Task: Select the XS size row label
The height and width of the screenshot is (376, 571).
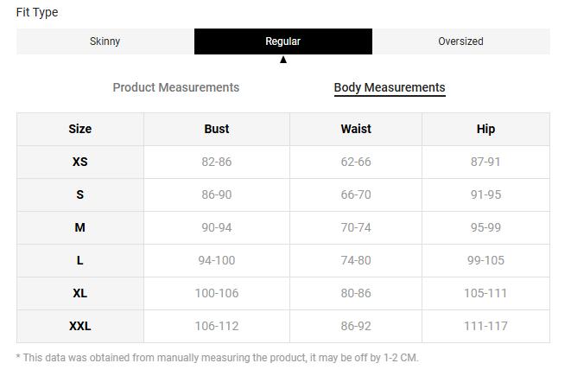Action: (x=80, y=162)
